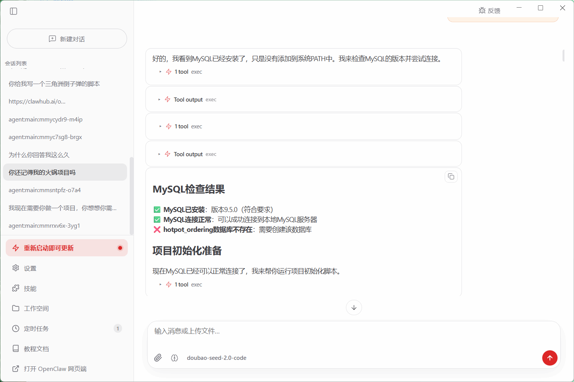Click the line MySQL连接正常
Image resolution: width=574 pixels, height=382 pixels.
coord(235,219)
